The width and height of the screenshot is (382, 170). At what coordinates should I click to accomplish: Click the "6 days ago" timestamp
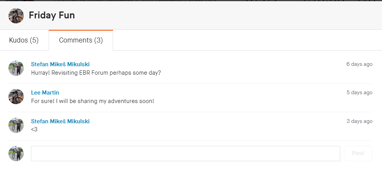[x=359, y=64]
